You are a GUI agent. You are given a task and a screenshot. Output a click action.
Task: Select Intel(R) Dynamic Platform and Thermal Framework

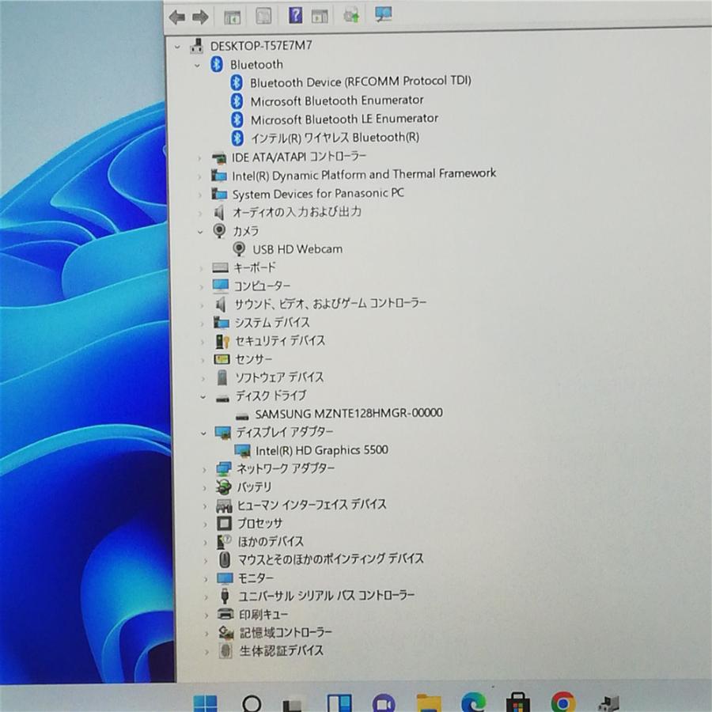point(364,174)
